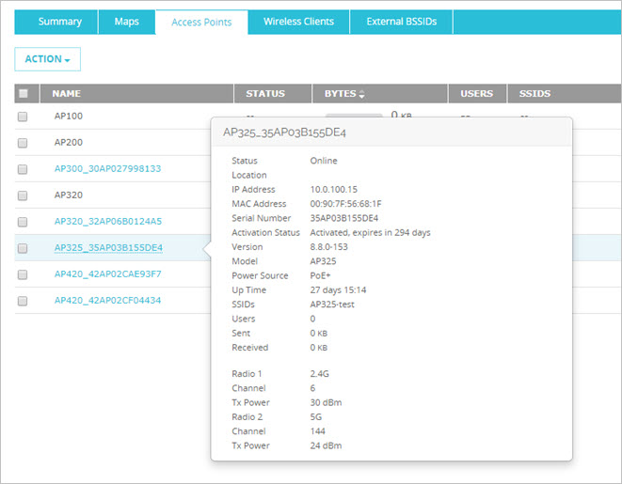622x484 pixels.
Task: Select checkbox next to AP200
Action: click(23, 143)
